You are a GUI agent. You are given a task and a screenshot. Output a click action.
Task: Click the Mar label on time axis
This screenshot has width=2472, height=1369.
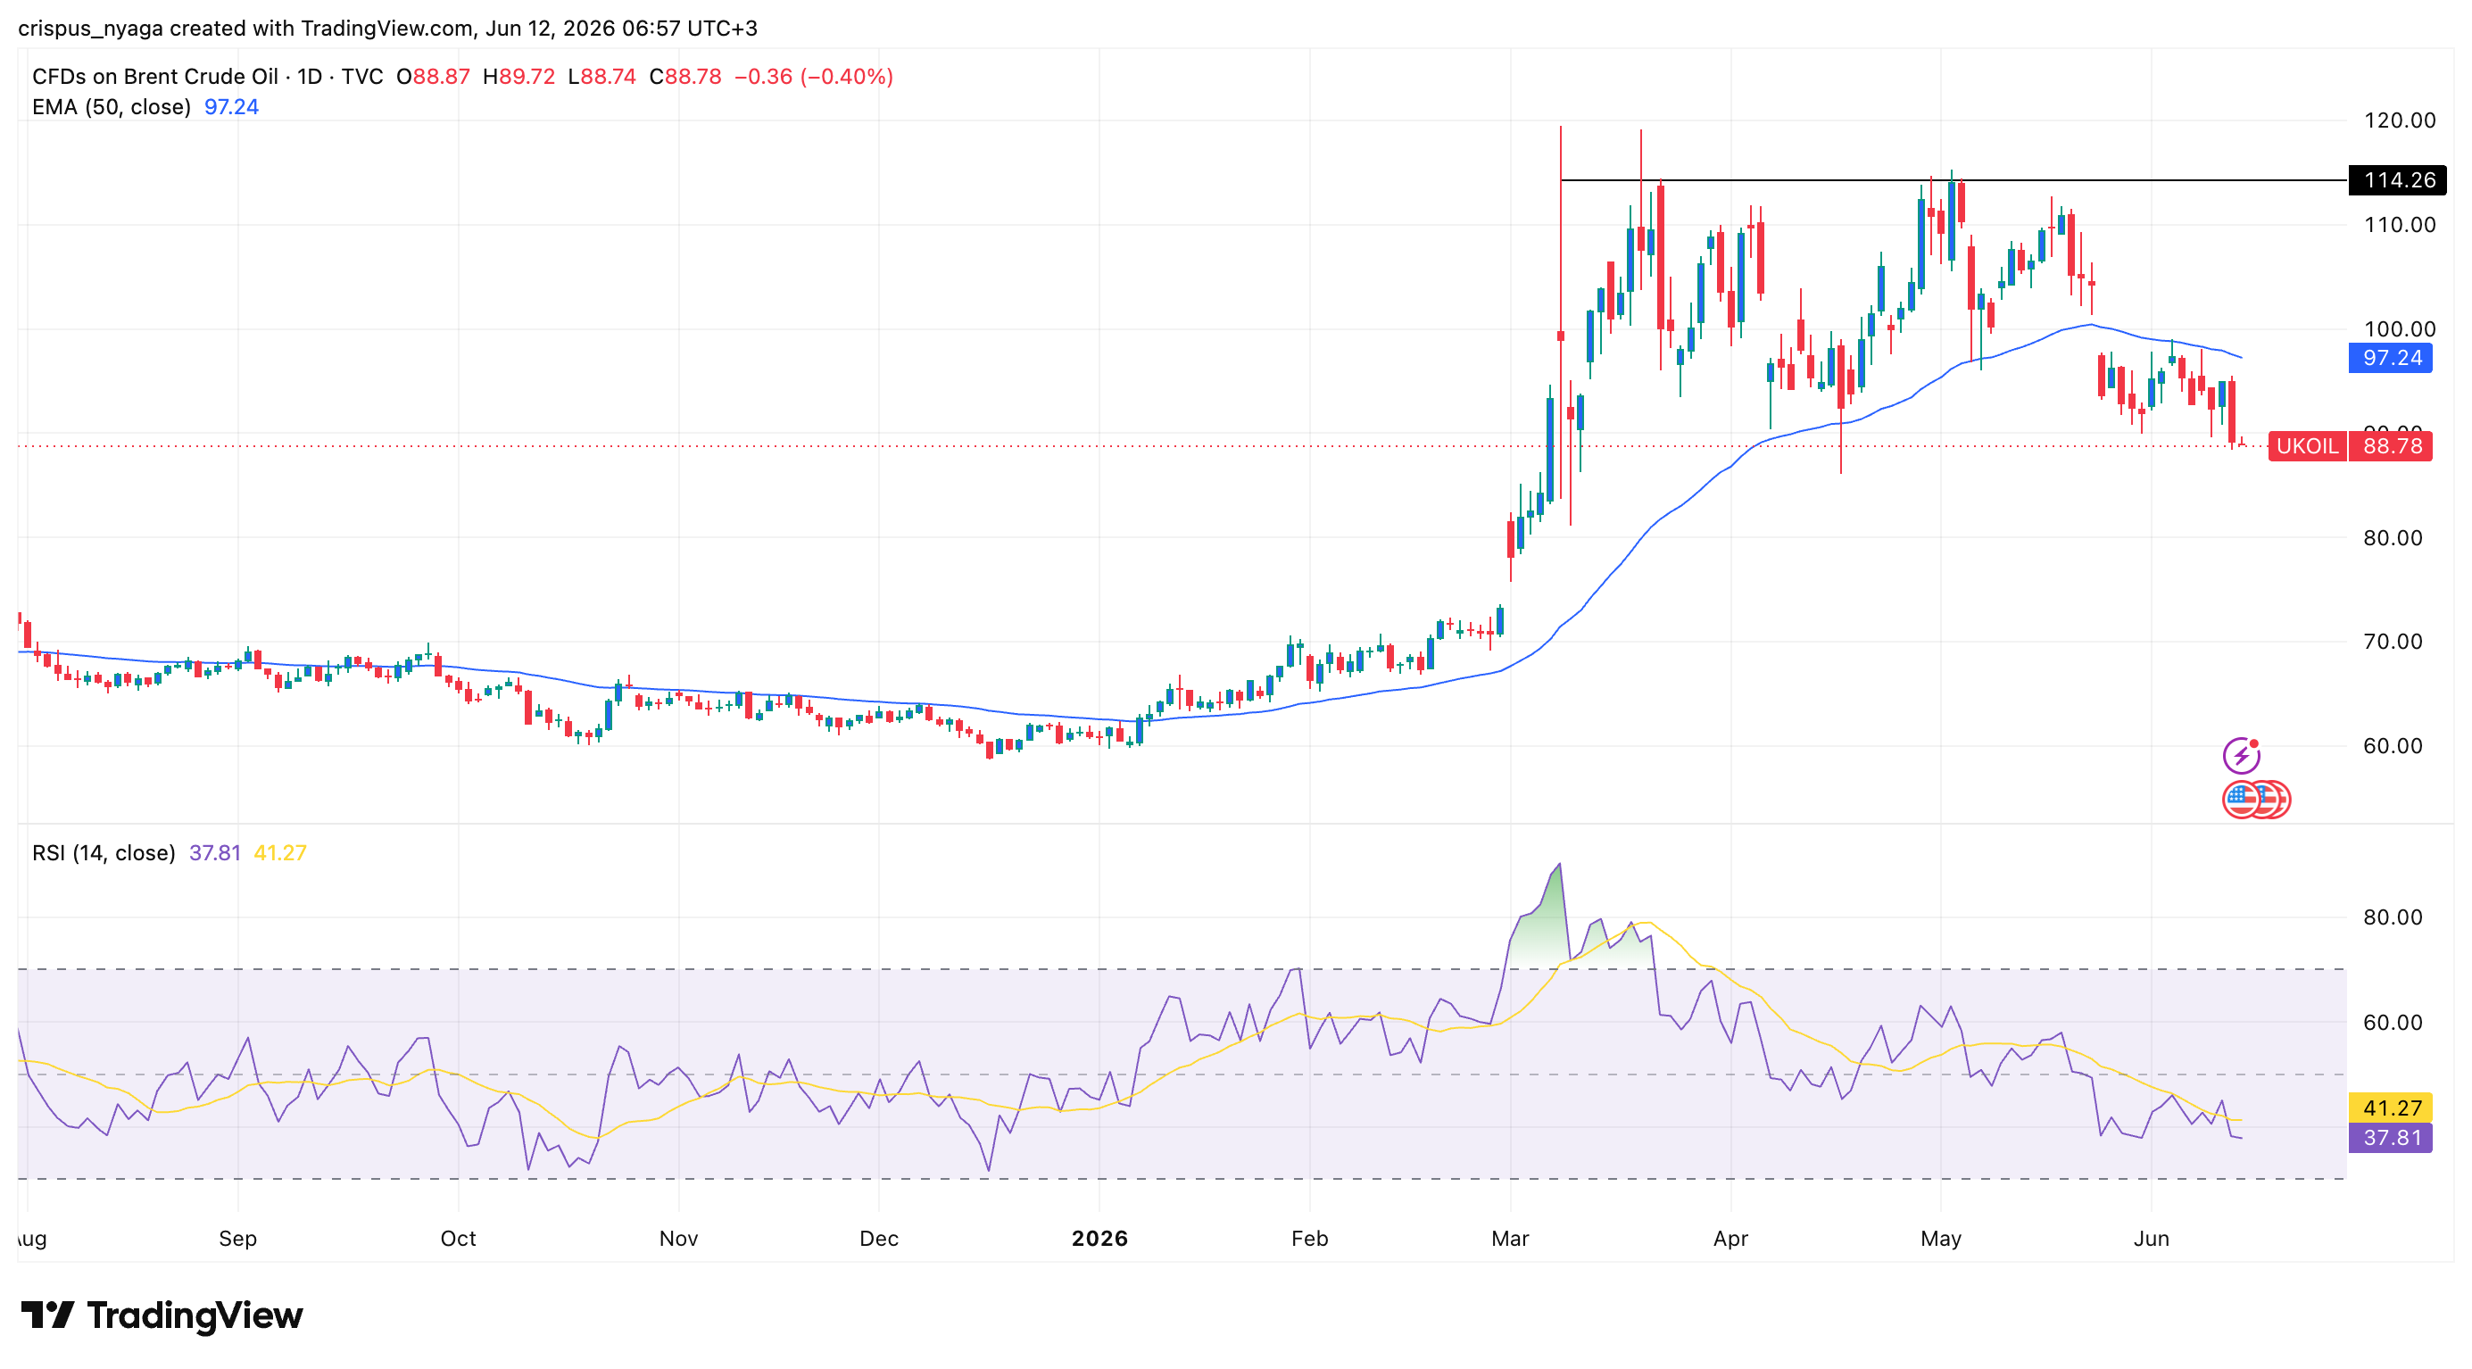pyautogui.click(x=1511, y=1239)
